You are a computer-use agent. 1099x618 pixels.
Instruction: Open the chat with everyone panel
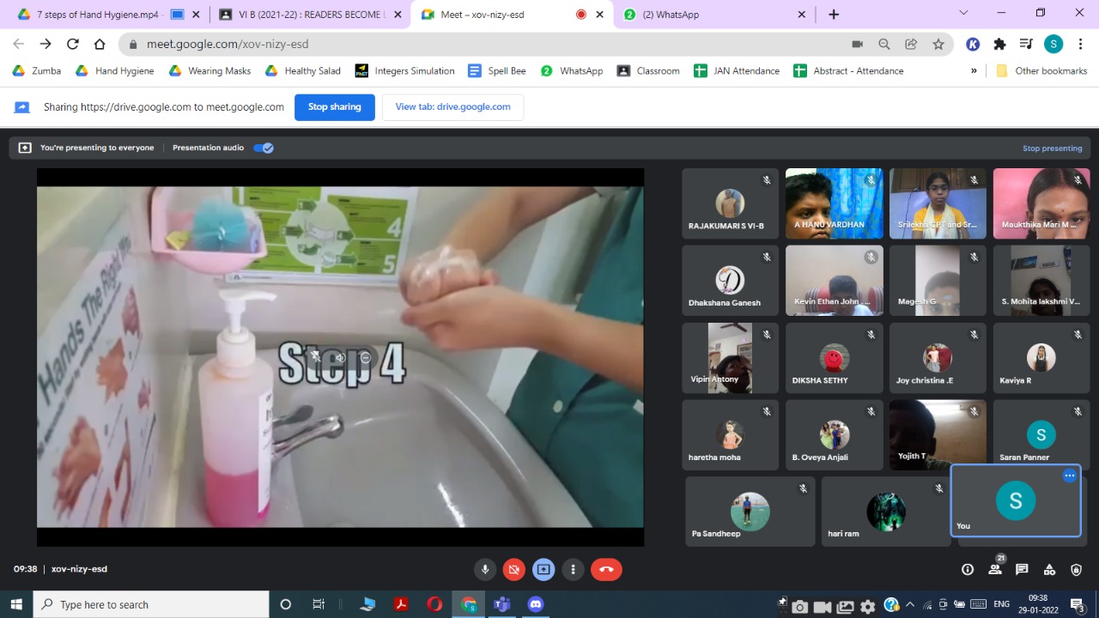point(1022,569)
